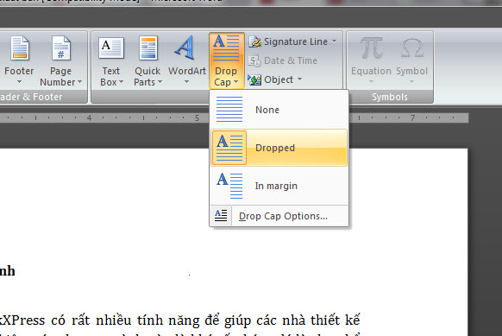The width and height of the screenshot is (502, 336).
Task: Select the In margin drop cap option
Action: [x=279, y=186]
